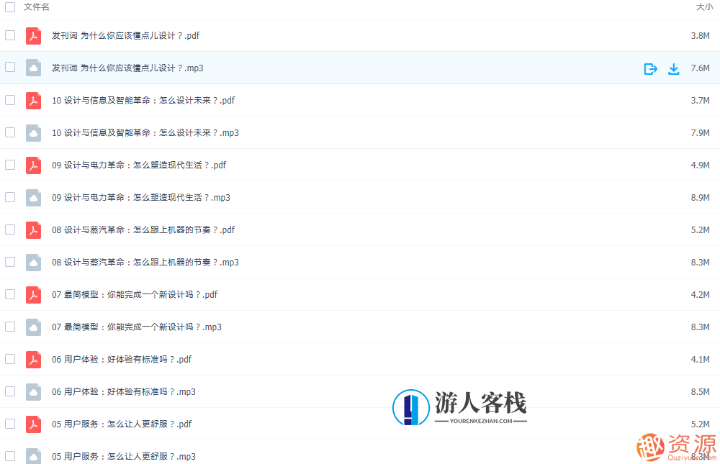Click the PDF icon for 10 设计与信息及智能革命
The image size is (720, 464).
(33, 100)
